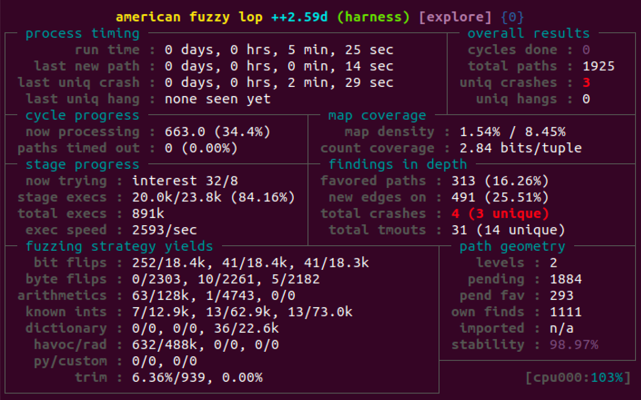The image size is (641, 400).
Task: Select the 'pend fav' label
Action: 492,295
